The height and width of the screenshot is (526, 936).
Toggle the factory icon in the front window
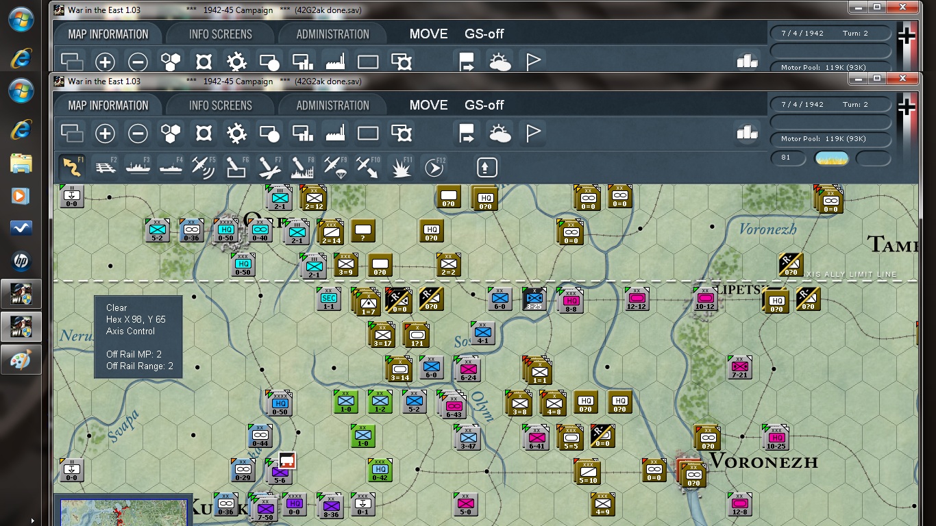pyautogui.click(x=335, y=133)
